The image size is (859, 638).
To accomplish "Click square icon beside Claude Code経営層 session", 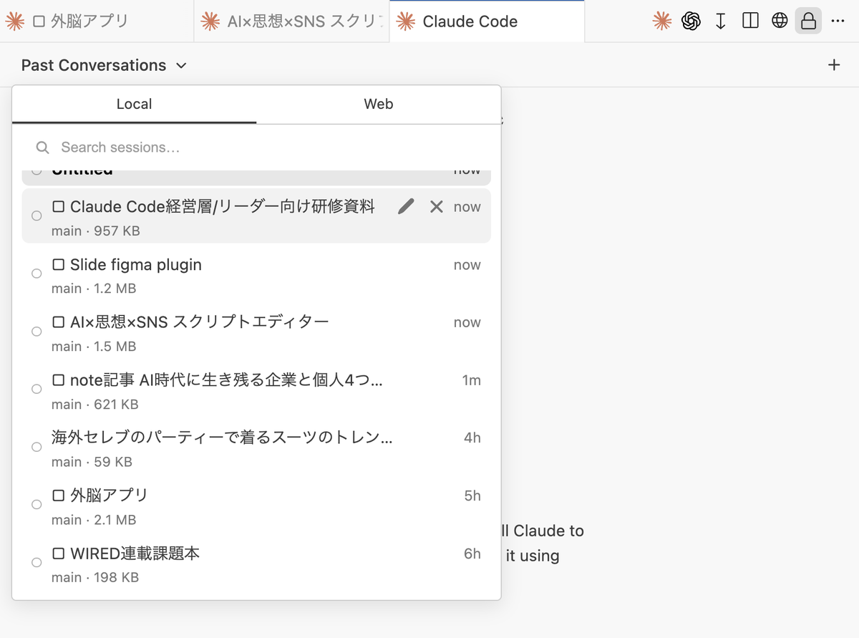I will point(59,207).
